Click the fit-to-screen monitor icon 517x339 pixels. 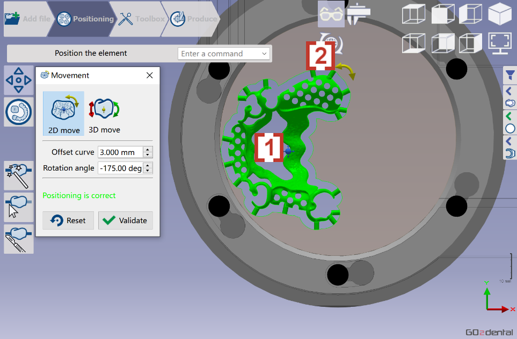tap(500, 43)
